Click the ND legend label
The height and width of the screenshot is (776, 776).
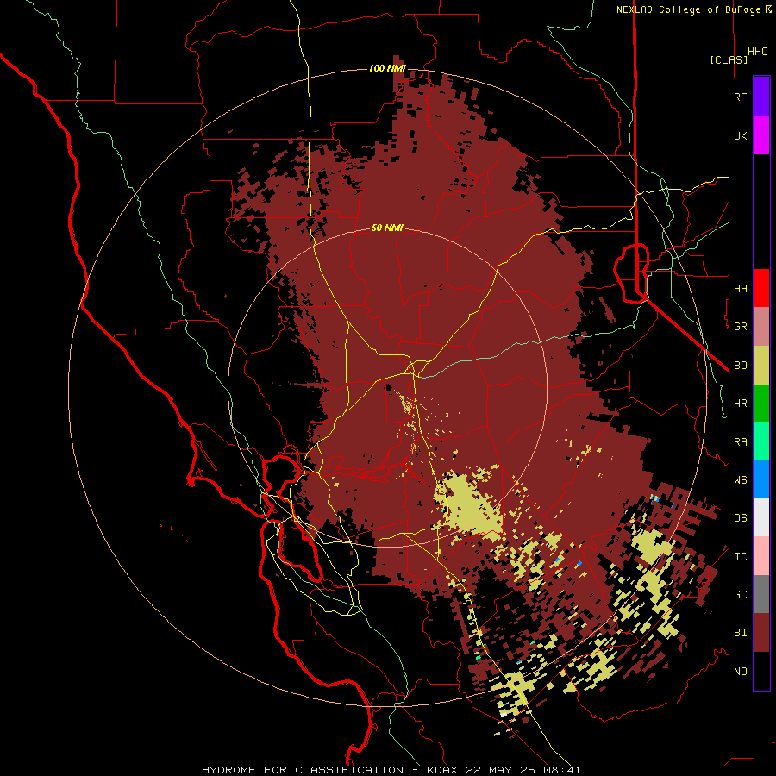tap(740, 671)
